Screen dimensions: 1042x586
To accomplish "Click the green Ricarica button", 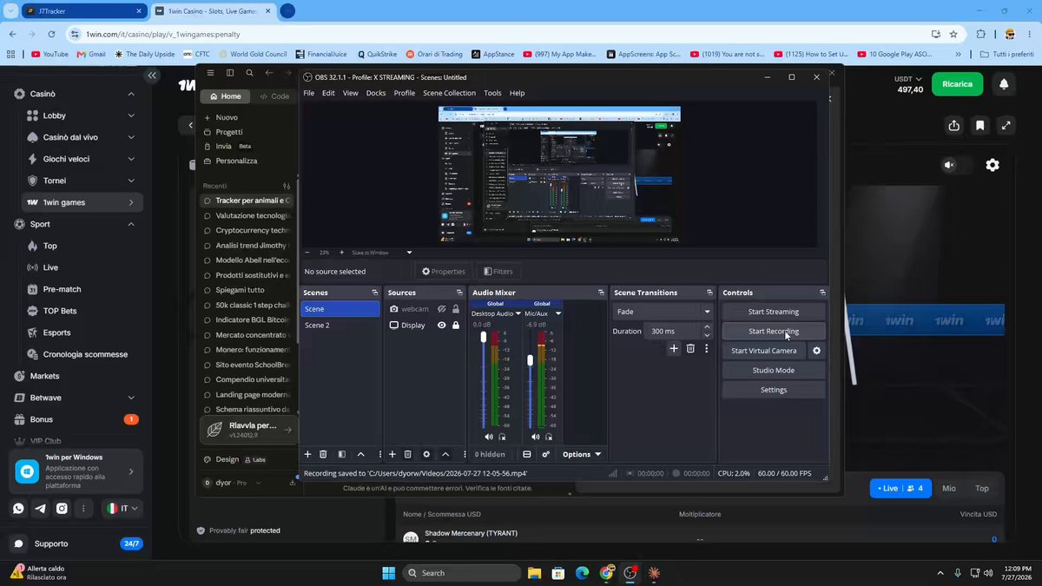I will pyautogui.click(x=957, y=84).
